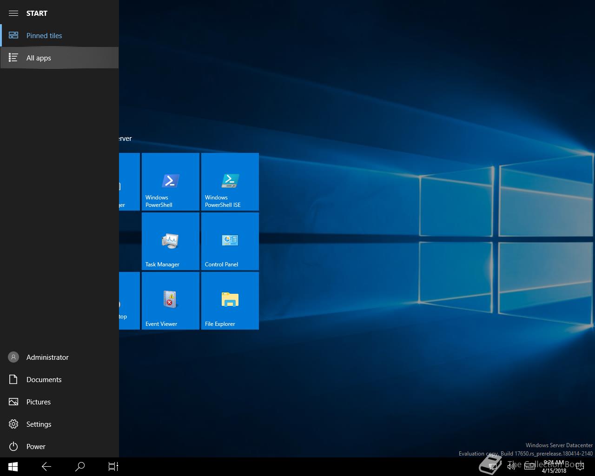Open the Action Center notifications icon

coord(580,467)
